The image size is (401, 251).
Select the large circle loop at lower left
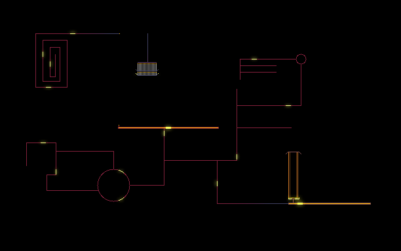click(x=114, y=185)
